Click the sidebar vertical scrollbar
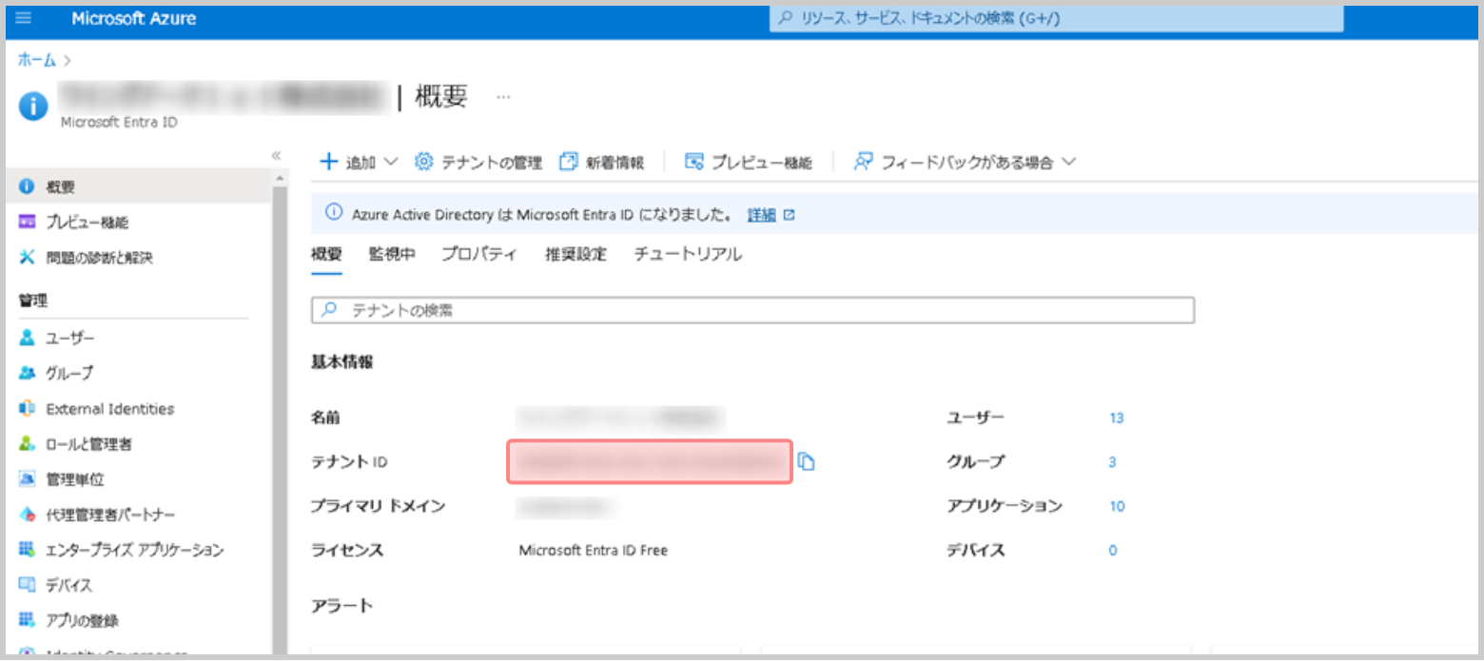This screenshot has width=1484, height=661. pos(280,409)
